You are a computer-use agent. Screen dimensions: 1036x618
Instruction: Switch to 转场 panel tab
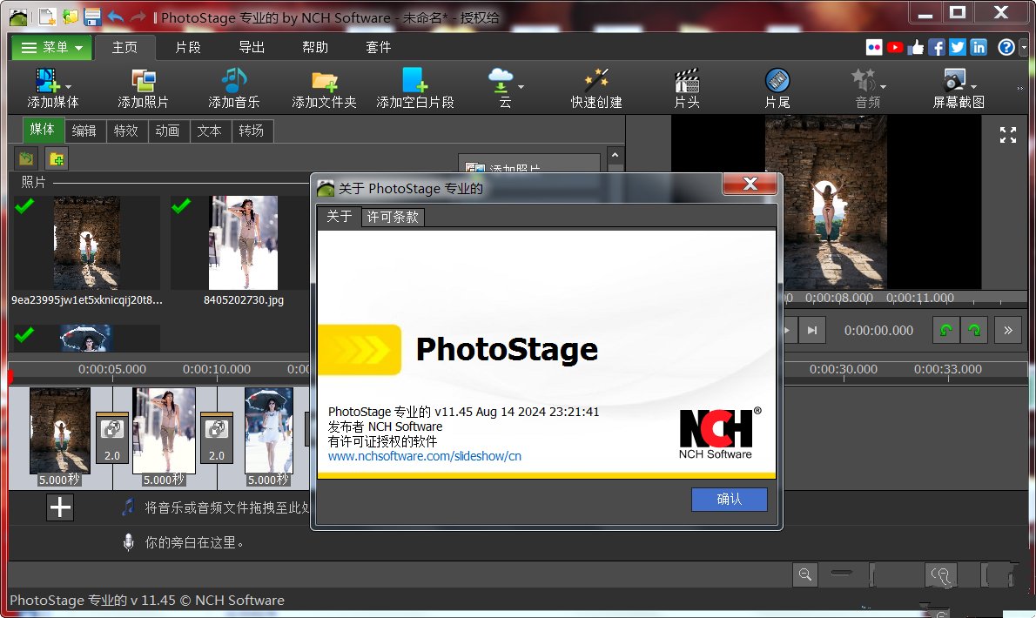pos(251,131)
